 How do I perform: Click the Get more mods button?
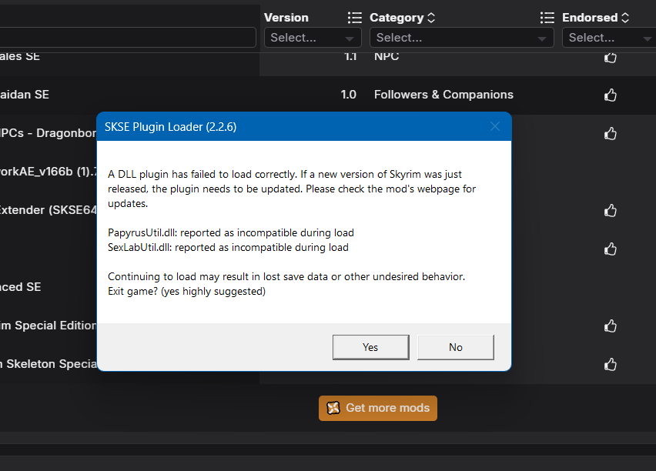tap(378, 408)
